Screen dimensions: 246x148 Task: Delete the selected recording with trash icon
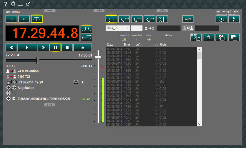[209, 37]
